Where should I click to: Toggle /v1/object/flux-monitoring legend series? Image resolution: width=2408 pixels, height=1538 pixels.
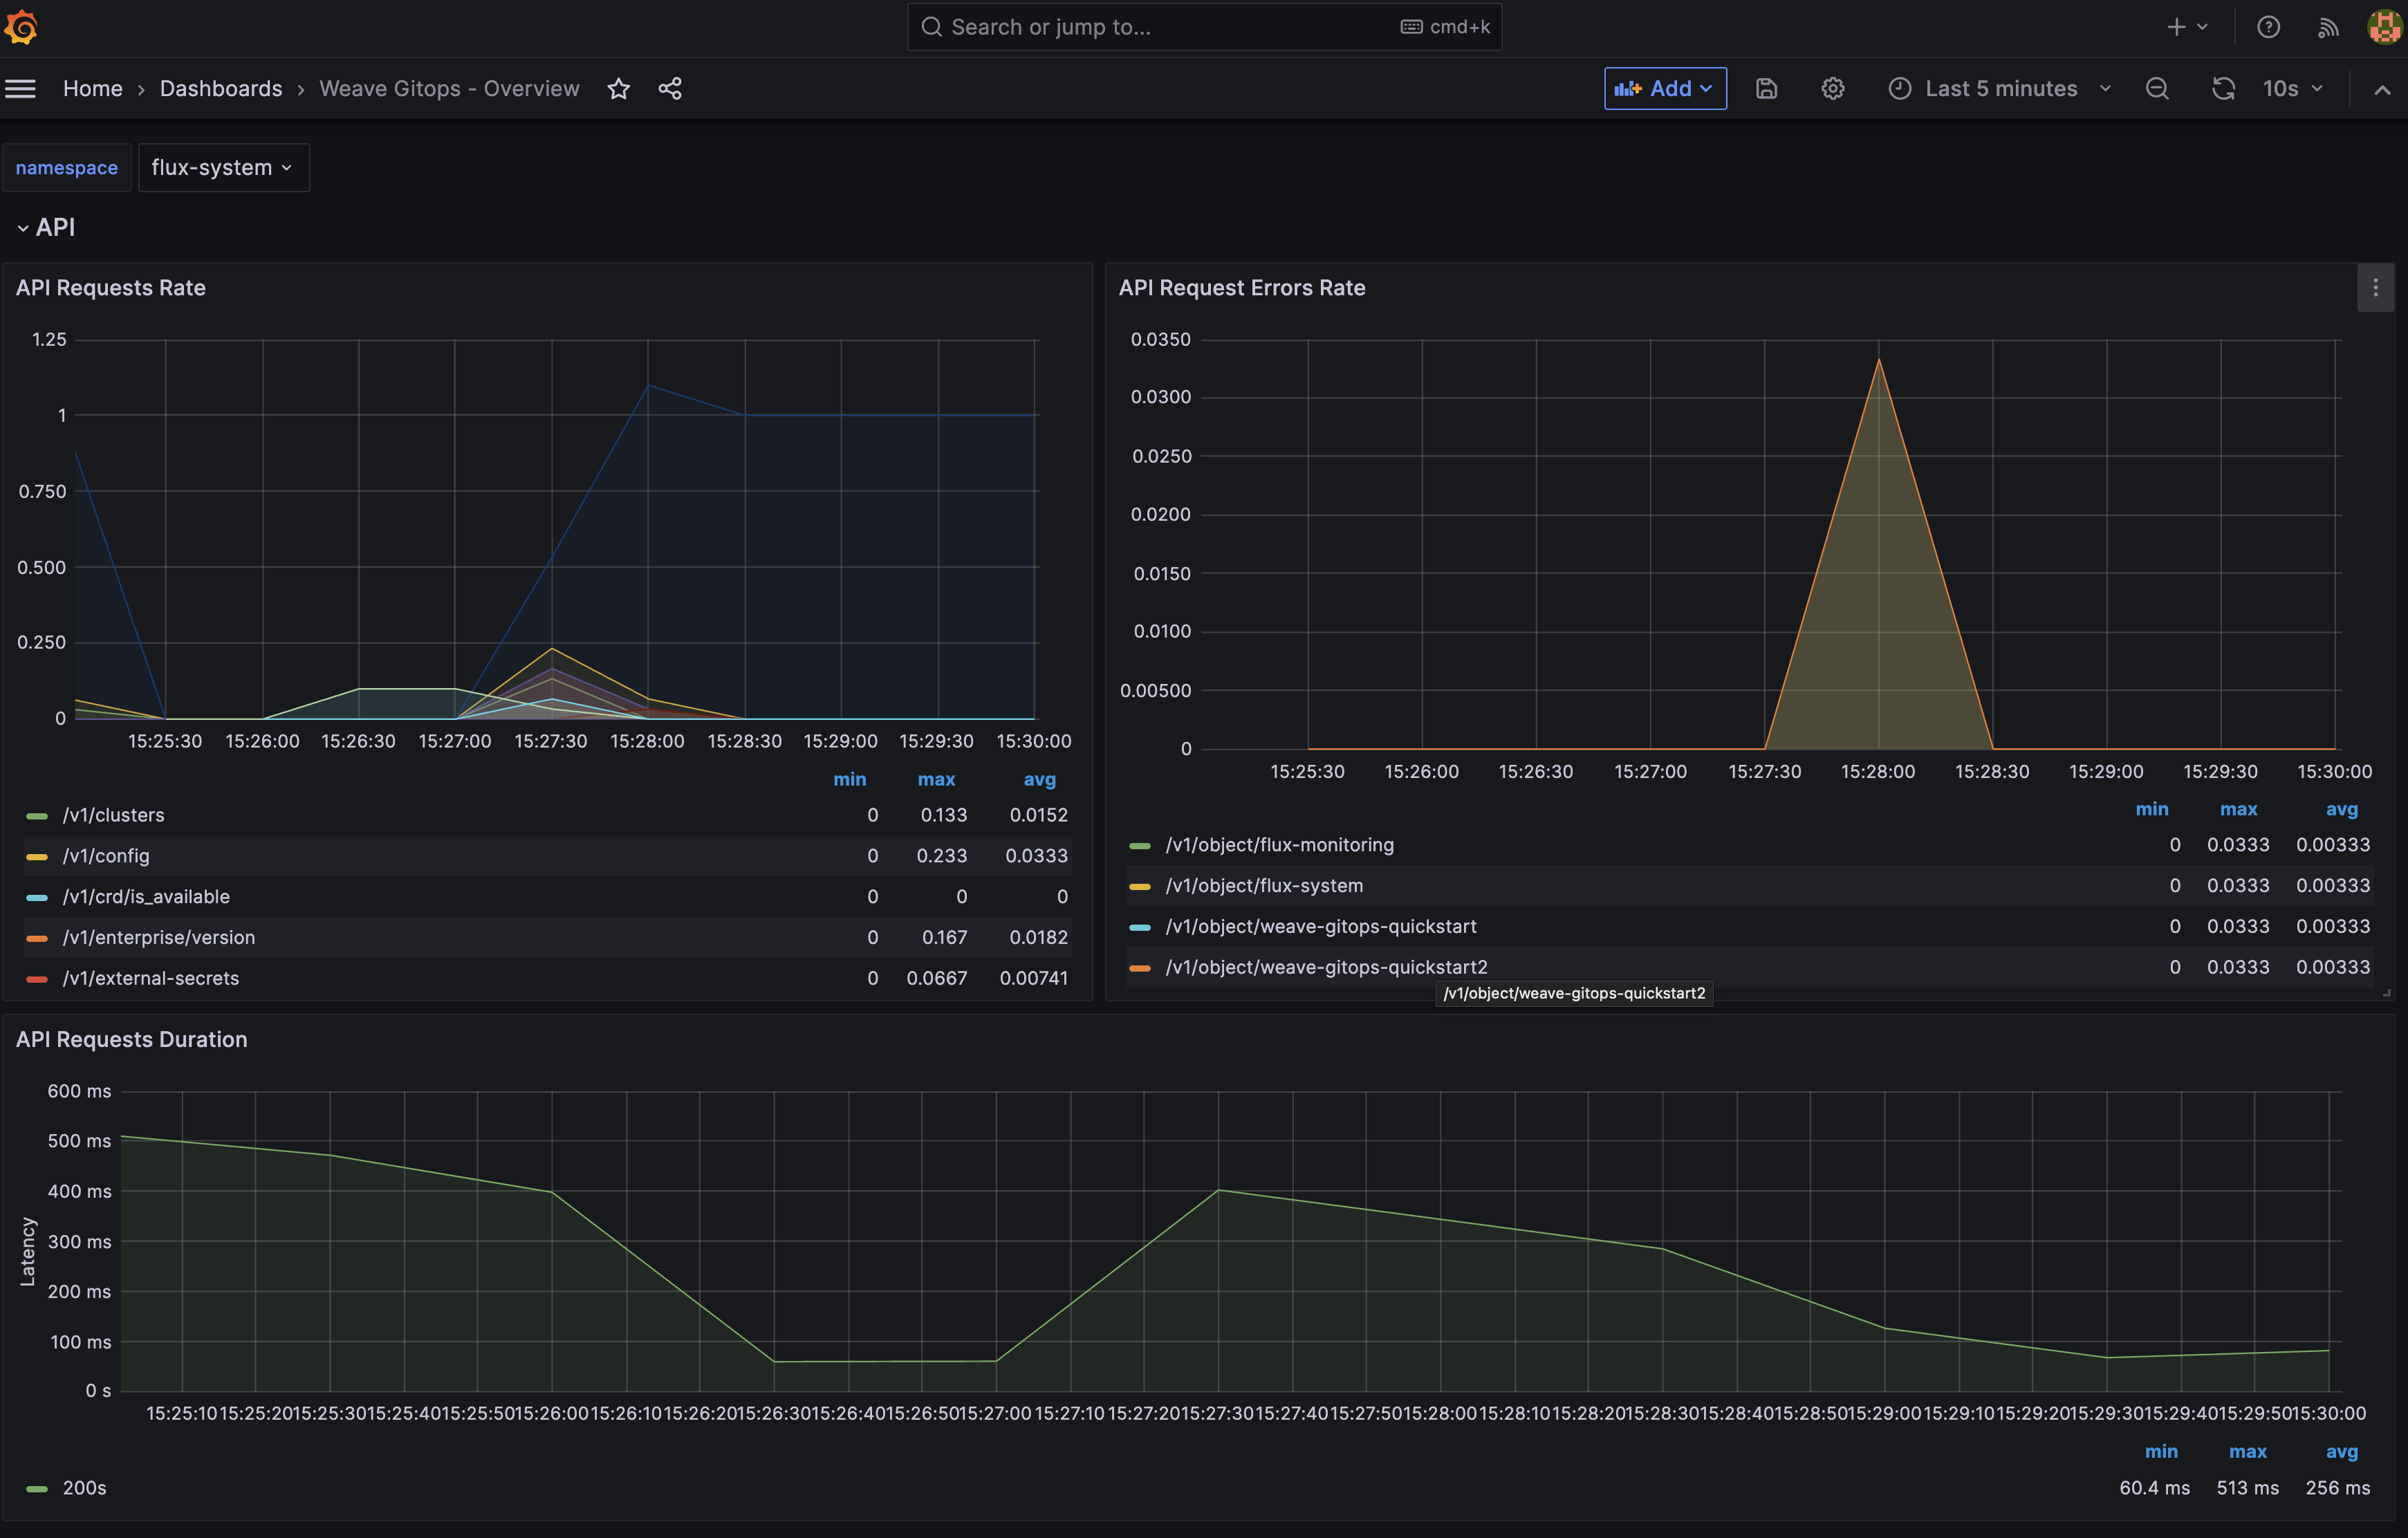click(1279, 845)
